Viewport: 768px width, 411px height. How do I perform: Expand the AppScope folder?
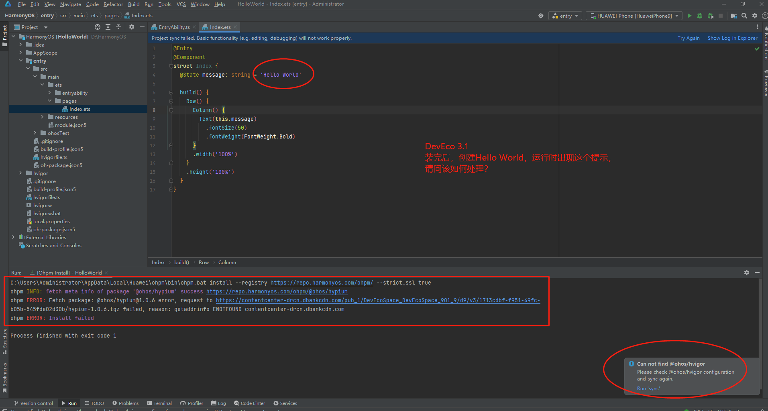(20, 53)
